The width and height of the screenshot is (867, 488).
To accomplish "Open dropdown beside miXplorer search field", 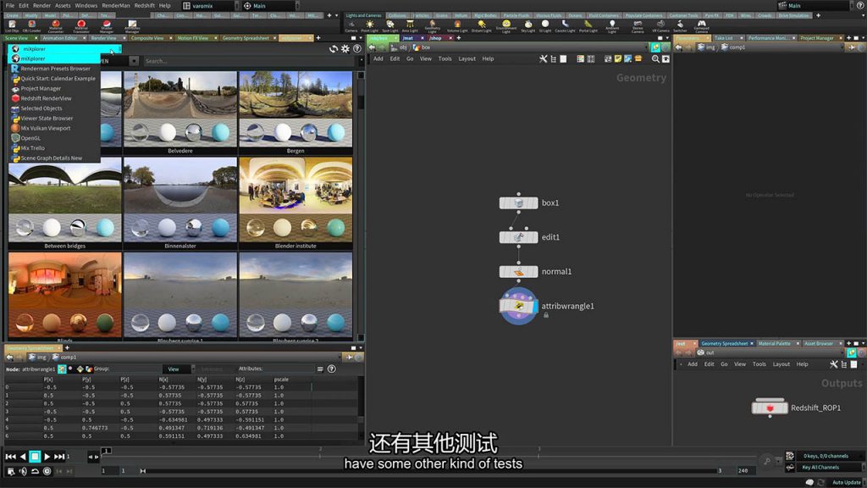I will coord(134,61).
